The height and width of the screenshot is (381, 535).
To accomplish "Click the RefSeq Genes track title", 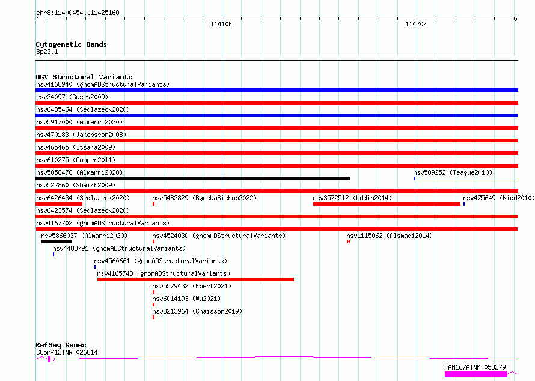I will 61,345.
